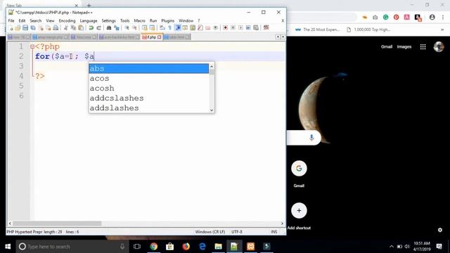Click the Replace toolbar icon
Screen dimensions: 450x253
pyautogui.click(x=117, y=28)
